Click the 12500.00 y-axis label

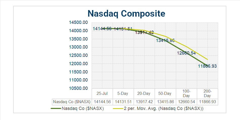(78, 55)
